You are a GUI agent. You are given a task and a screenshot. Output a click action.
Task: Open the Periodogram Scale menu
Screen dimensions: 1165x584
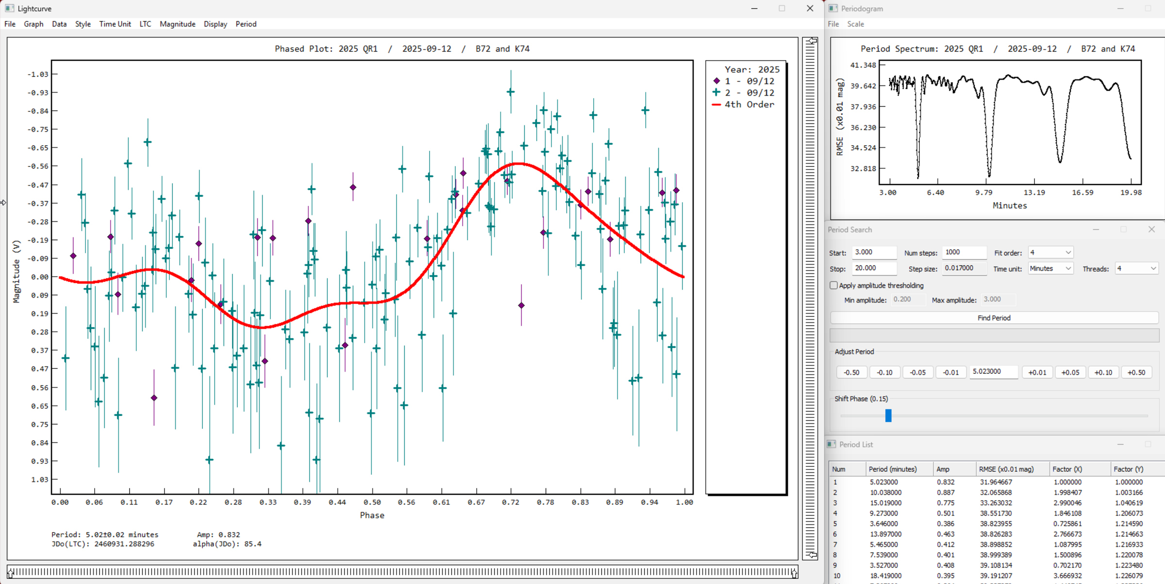click(855, 24)
